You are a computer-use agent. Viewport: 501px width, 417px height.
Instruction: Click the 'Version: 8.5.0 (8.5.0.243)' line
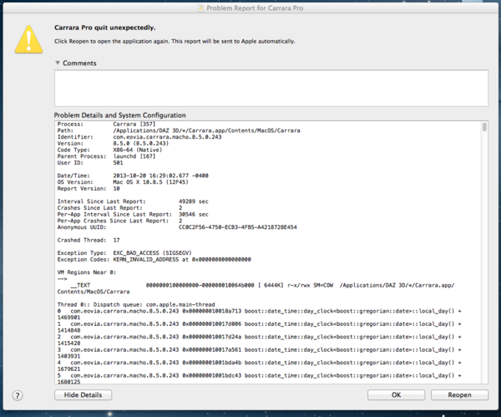pyautogui.click(x=113, y=143)
